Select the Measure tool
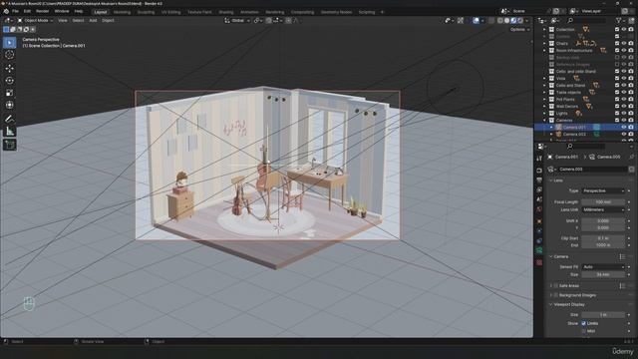 [x=10, y=131]
